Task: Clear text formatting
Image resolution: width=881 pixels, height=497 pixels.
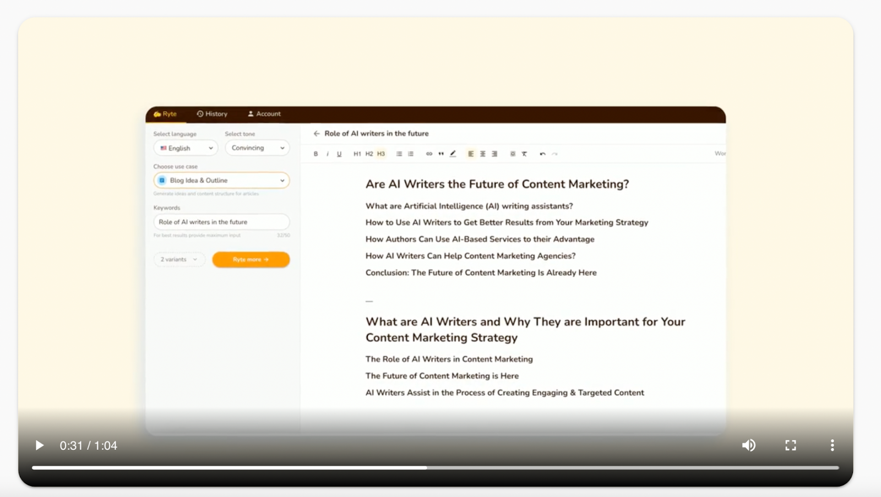Action: [x=525, y=154]
